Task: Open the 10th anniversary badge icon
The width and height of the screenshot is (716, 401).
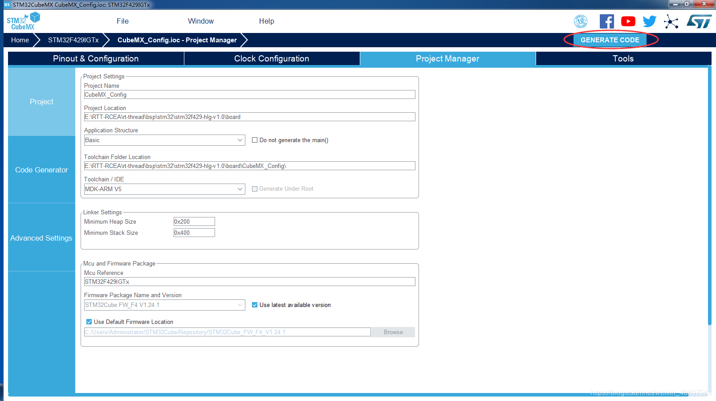Action: [581, 21]
